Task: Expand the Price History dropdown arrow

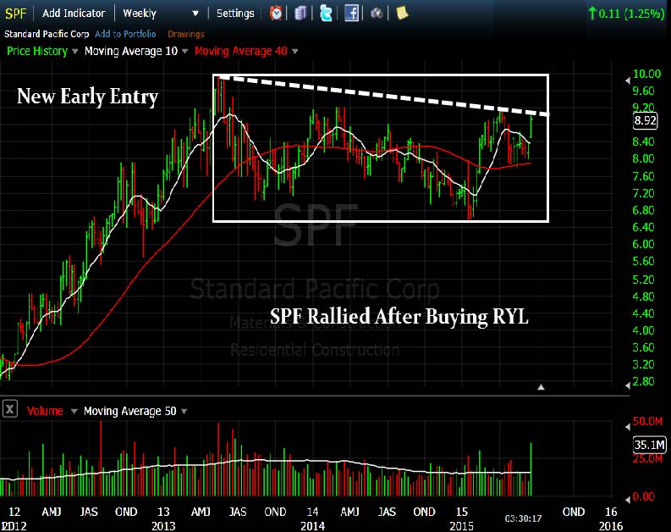Action: click(75, 52)
